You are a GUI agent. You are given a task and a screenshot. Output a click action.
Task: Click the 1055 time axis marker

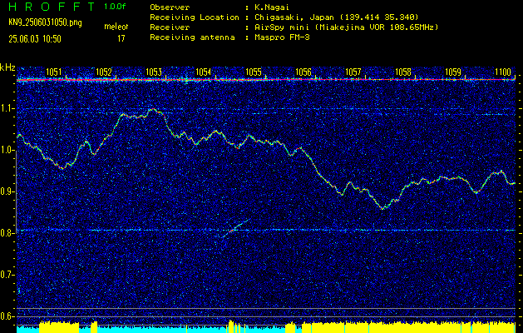click(253, 72)
